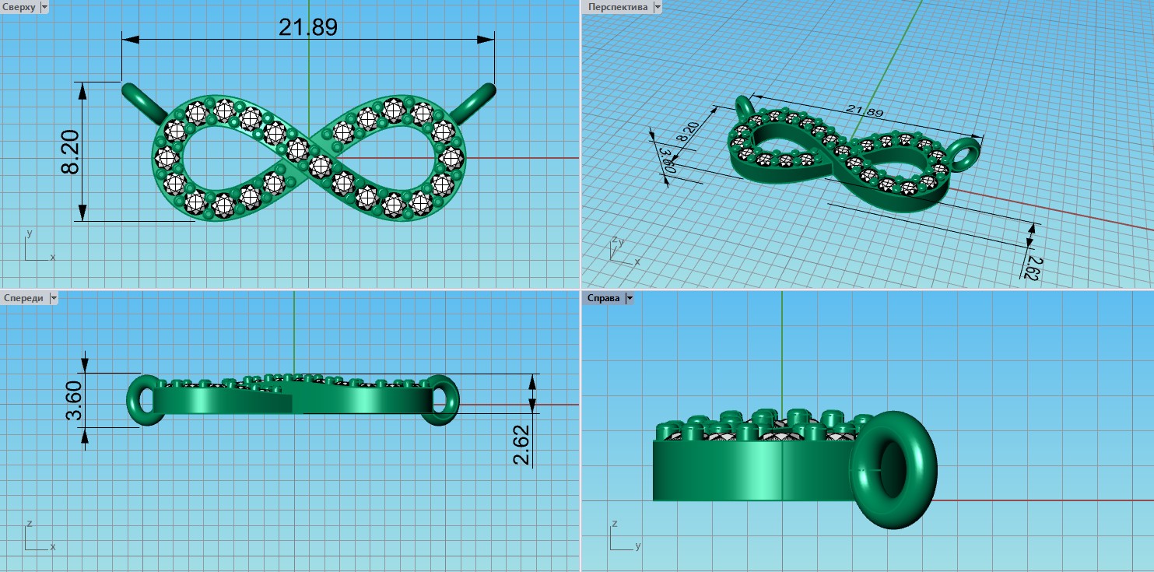Activate the Спереди viewport title
This screenshot has width=1154, height=572.
point(24,298)
